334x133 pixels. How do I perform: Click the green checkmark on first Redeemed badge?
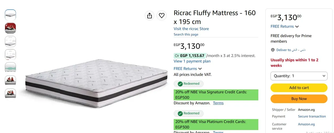pyautogui.click(x=180, y=84)
